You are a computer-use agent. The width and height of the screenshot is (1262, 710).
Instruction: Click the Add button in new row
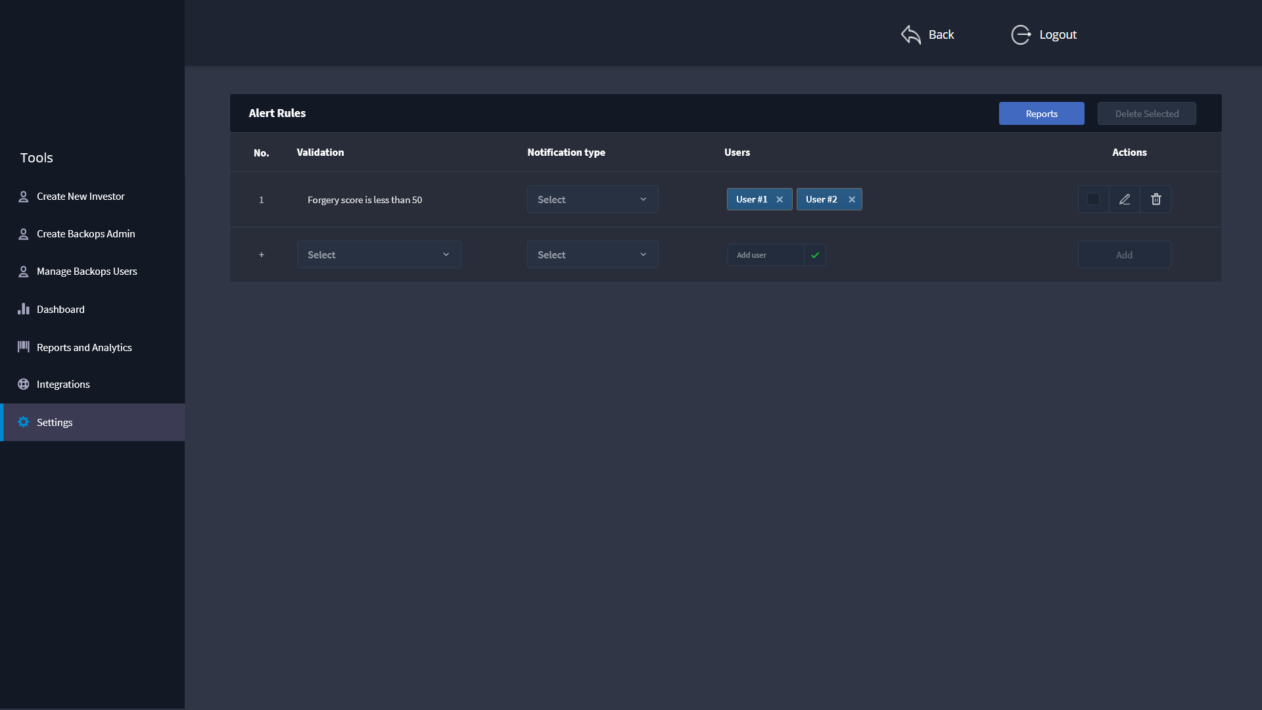(1124, 255)
